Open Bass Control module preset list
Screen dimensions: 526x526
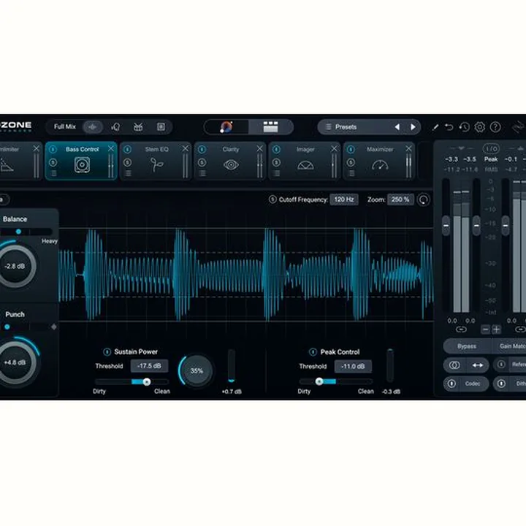53,173
